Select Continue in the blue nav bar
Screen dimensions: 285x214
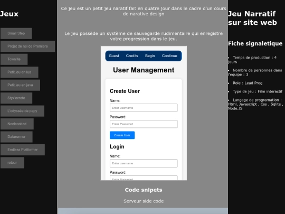pos(169,56)
